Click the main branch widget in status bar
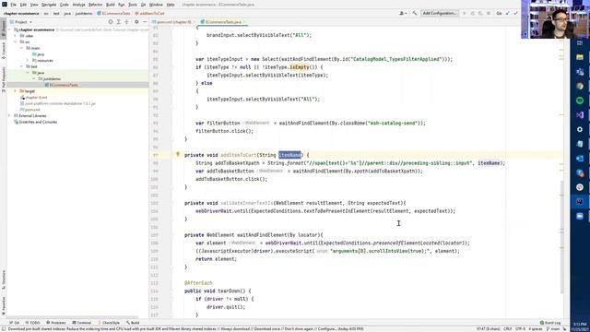 point(553,328)
